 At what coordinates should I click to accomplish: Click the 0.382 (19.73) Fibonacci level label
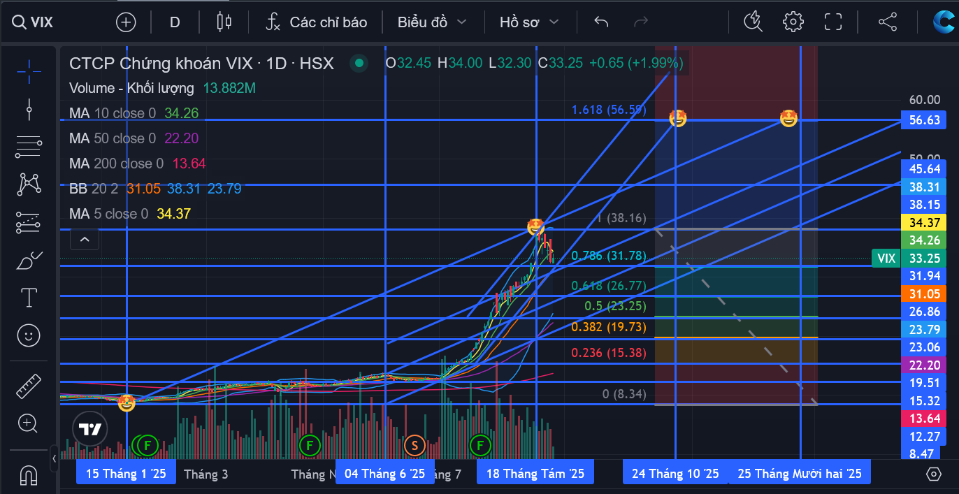click(609, 327)
